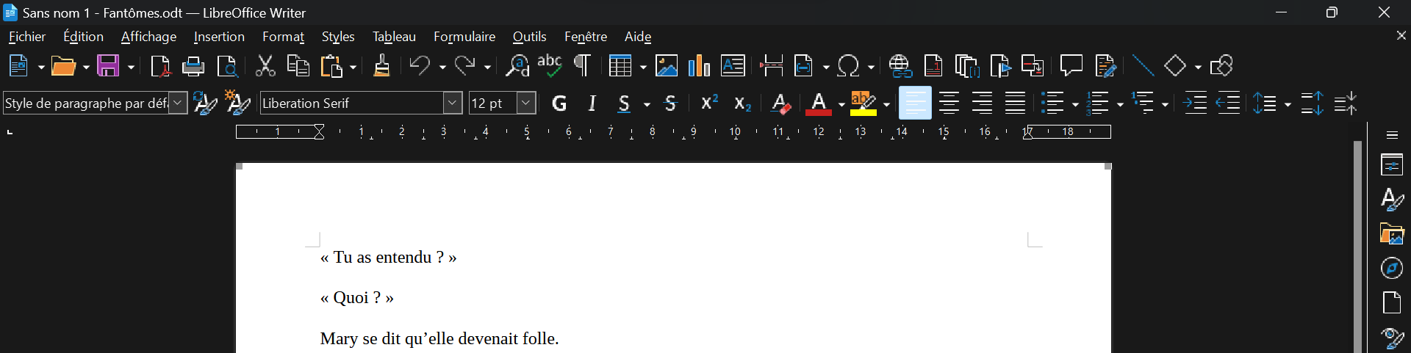This screenshot has width=1411, height=353.
Task: Click the Insert special character icon
Action: point(849,66)
